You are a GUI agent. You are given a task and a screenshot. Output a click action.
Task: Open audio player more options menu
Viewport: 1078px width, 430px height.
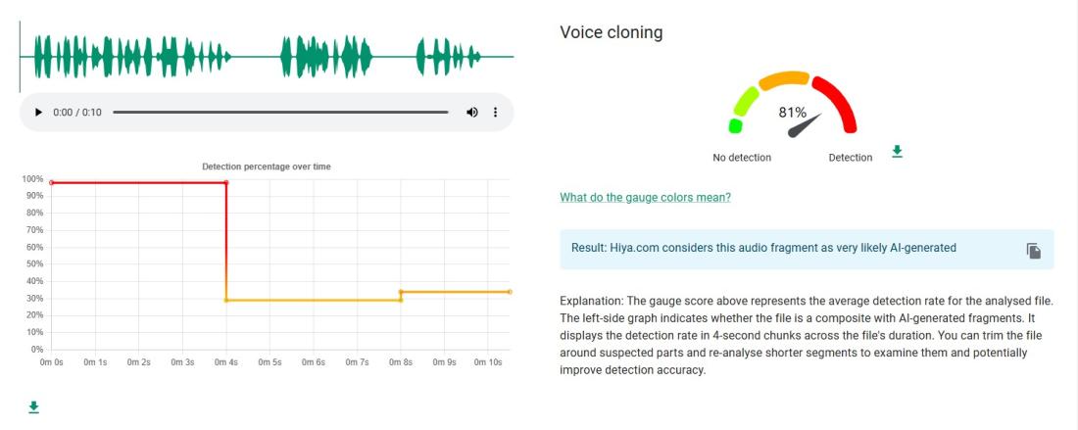click(x=495, y=112)
